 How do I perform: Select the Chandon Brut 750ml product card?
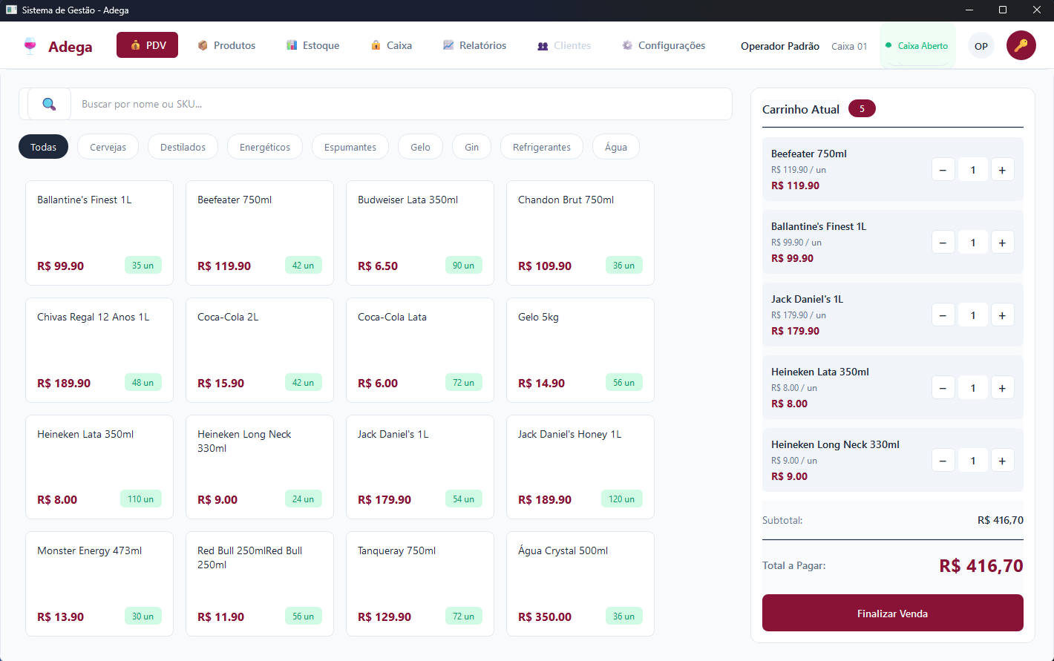[580, 233]
